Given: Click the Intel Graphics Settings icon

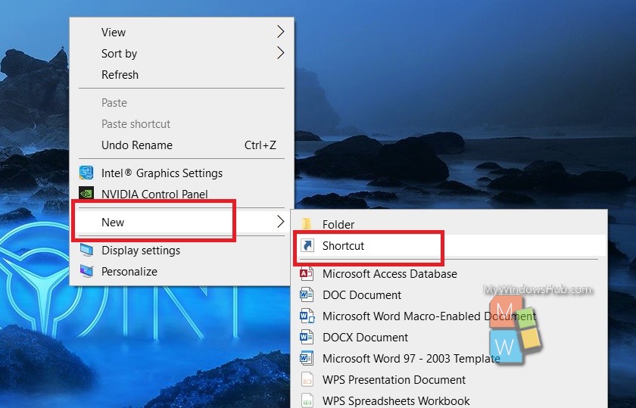Looking at the screenshot, I should 86,173.
